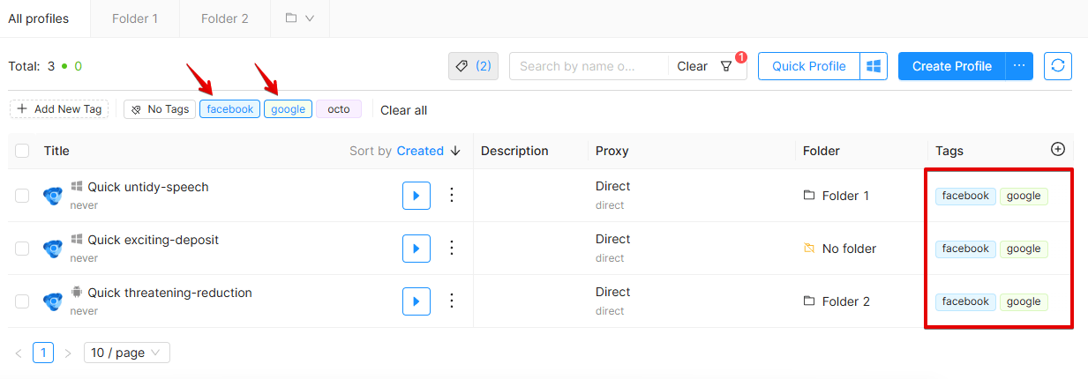This screenshot has height=379, width=1088.
Task: Toggle the google tag filter
Action: point(288,109)
